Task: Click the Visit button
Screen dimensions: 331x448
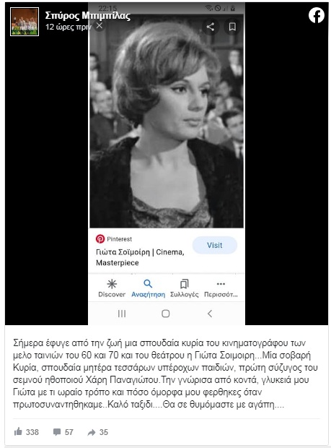Action: [x=215, y=245]
